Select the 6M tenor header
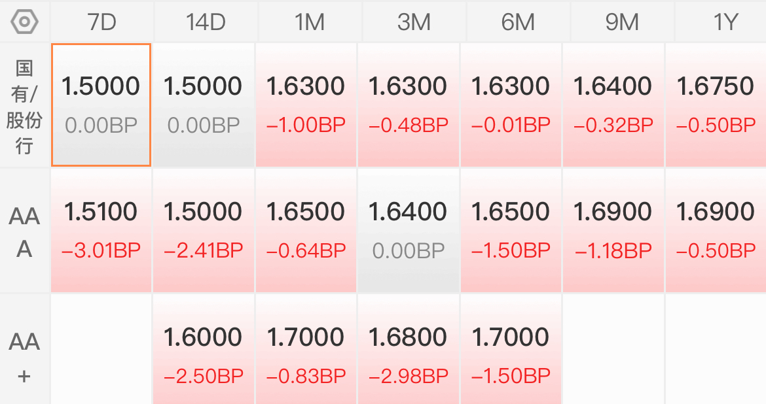 click(518, 22)
